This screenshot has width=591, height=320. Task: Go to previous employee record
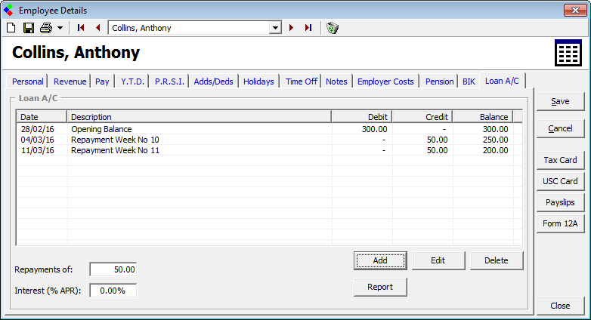click(97, 28)
